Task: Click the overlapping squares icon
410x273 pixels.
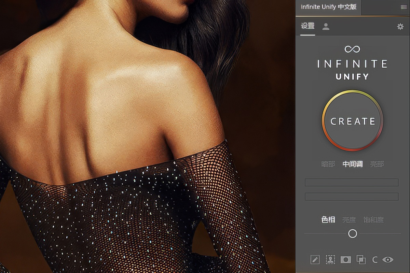Action: tap(361, 260)
